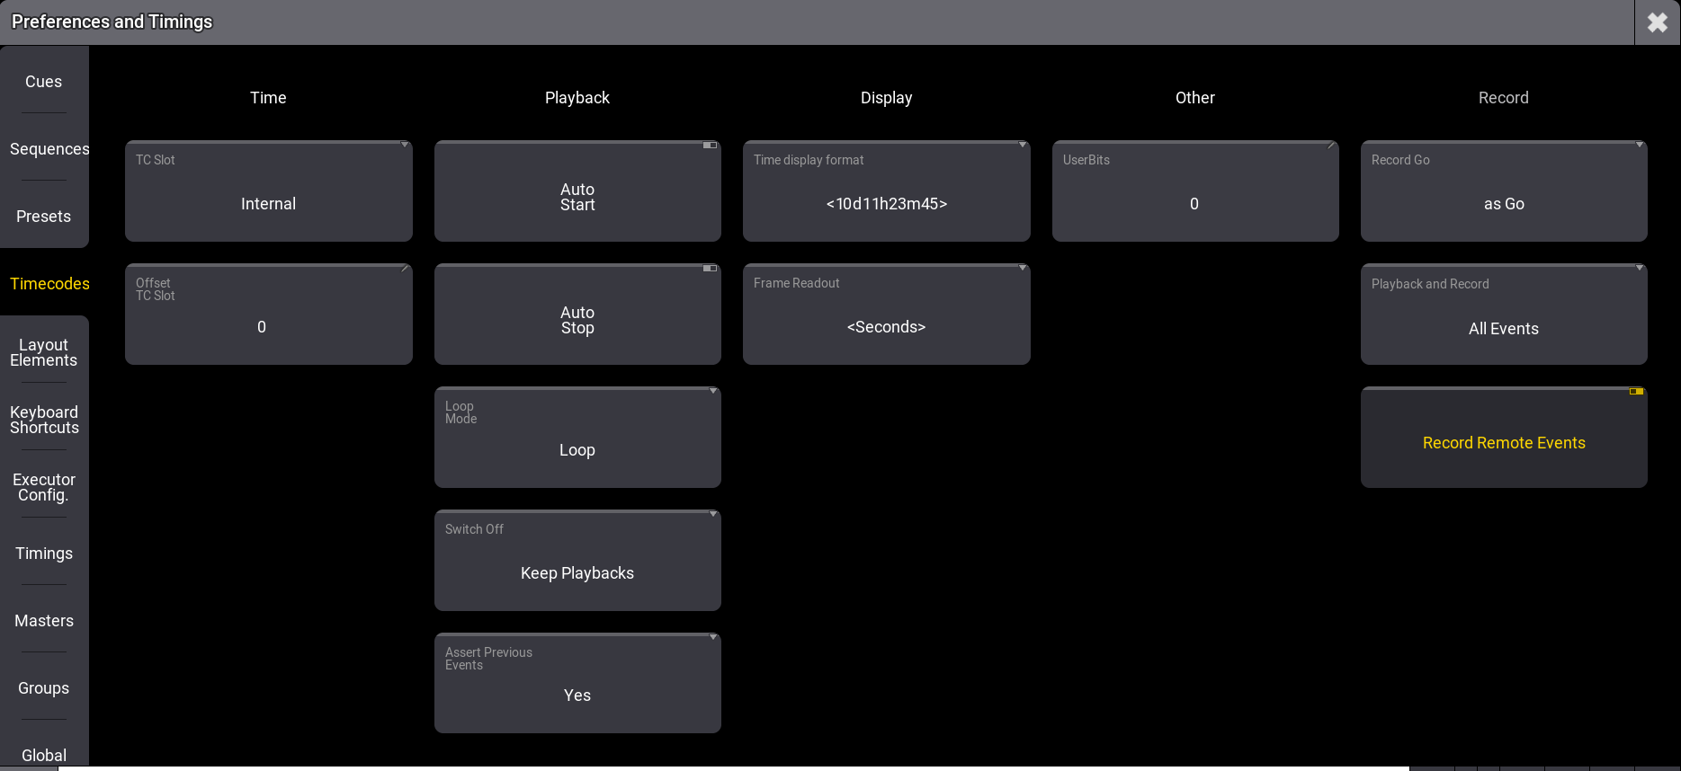This screenshot has height=771, width=1681.
Task: Open the Sequences preferences tab
Action: pyautogui.click(x=49, y=149)
